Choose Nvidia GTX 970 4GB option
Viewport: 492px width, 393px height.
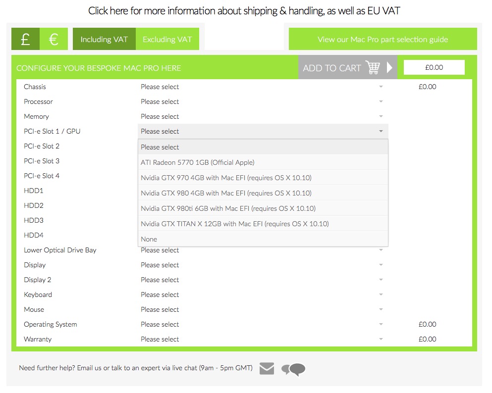tap(263, 178)
